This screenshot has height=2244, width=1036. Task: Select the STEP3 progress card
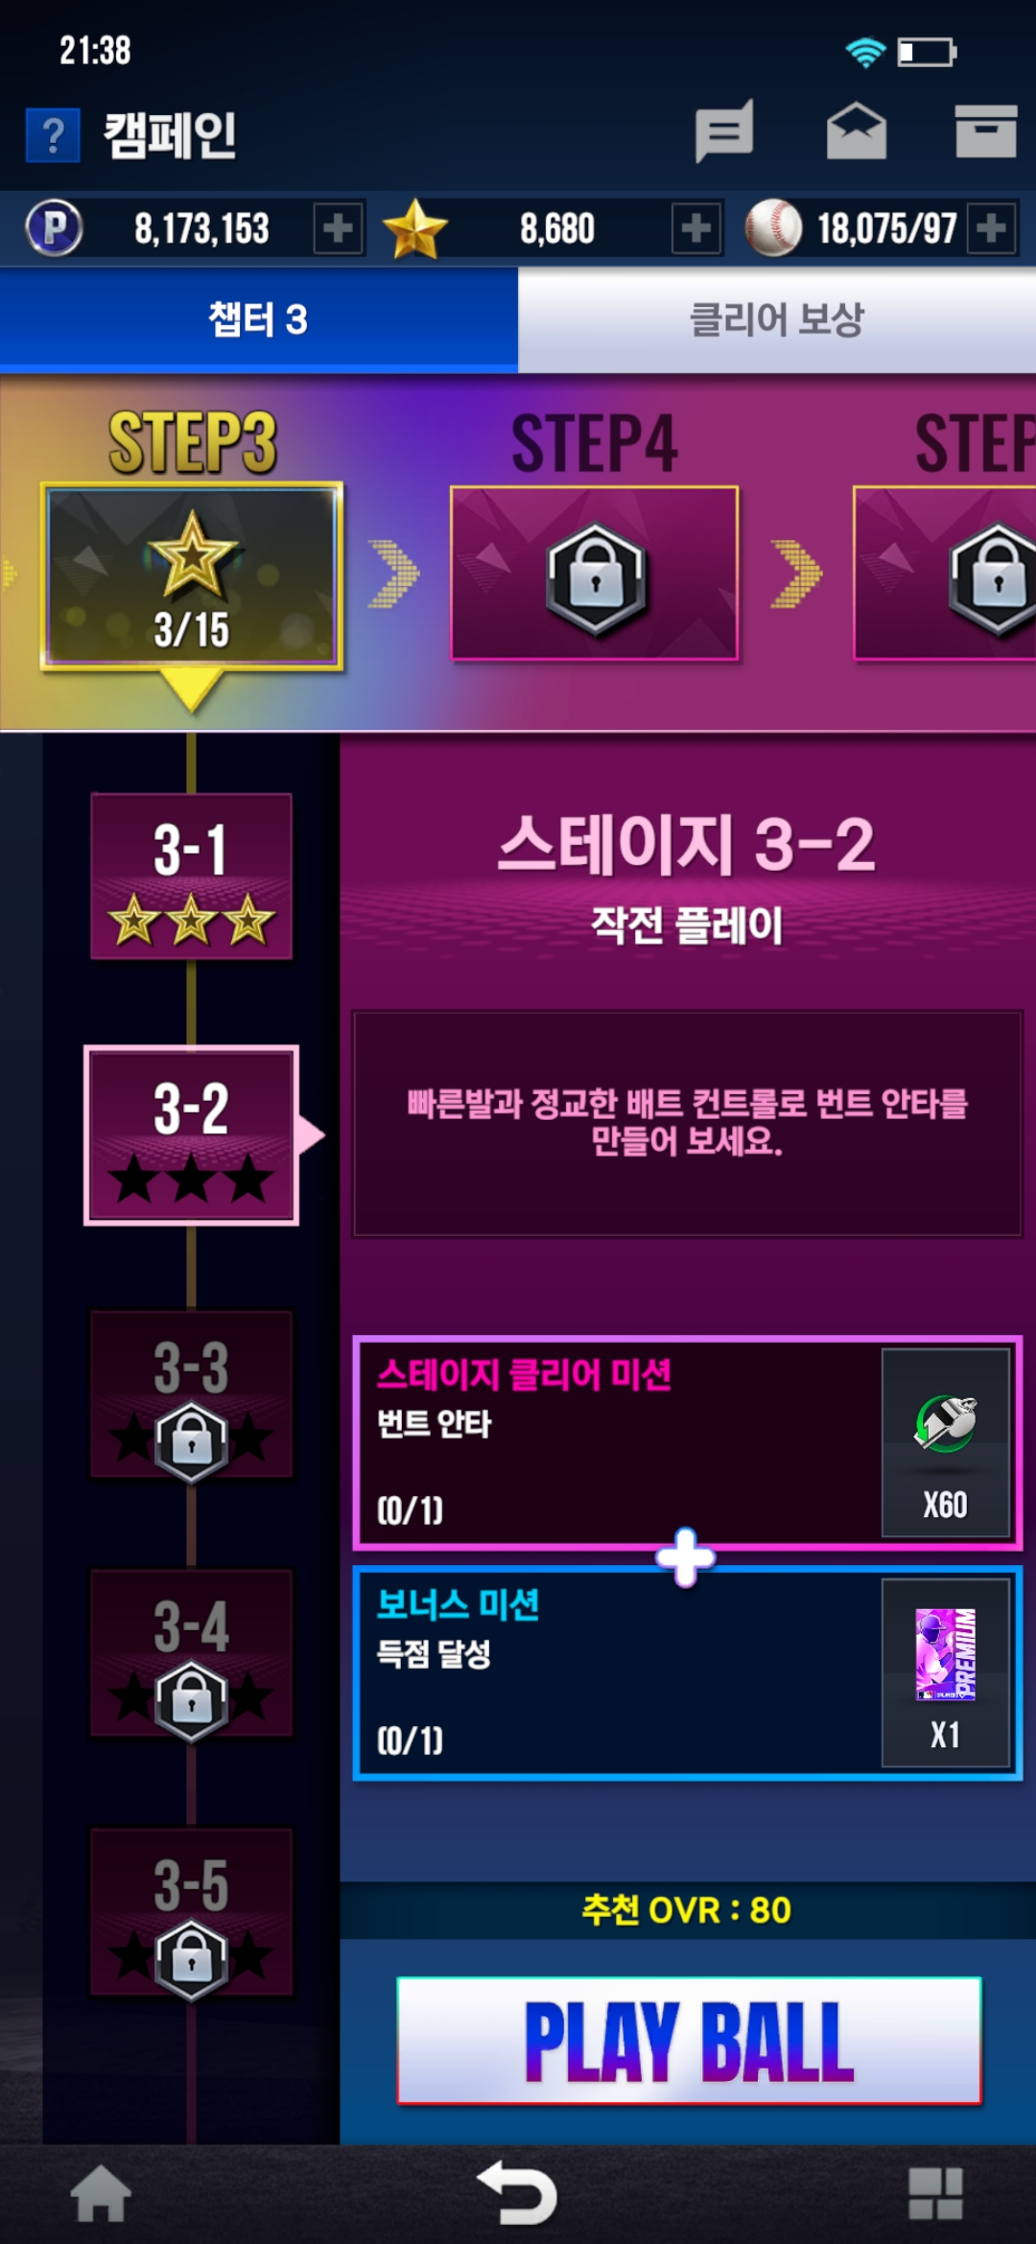pyautogui.click(x=192, y=575)
